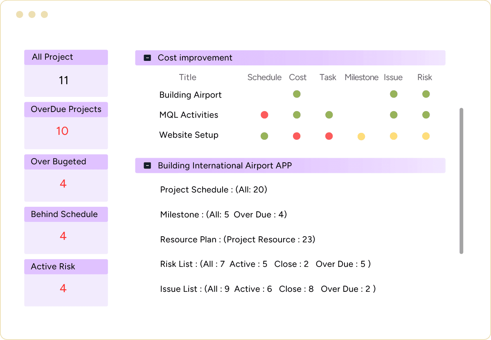Collapse the Cost improvement section

[x=146, y=58]
